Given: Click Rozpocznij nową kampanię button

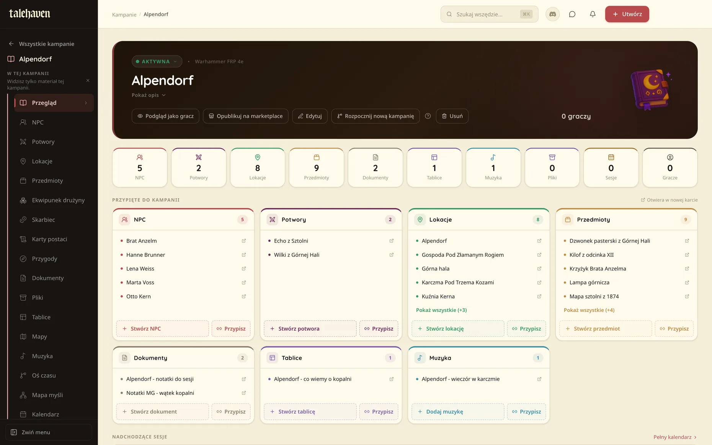Looking at the screenshot, I should [376, 116].
